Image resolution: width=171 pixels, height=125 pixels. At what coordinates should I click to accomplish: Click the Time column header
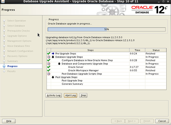pyautogui.click(x=137, y=50)
